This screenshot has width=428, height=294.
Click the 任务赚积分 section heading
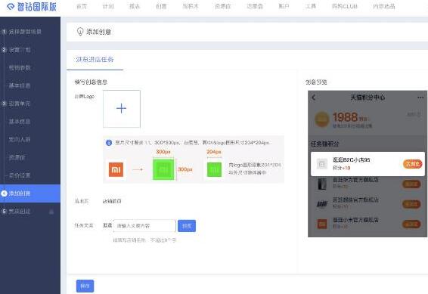pyautogui.click(x=324, y=144)
